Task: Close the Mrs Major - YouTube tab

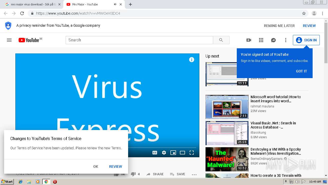Action: (x=121, y=4)
